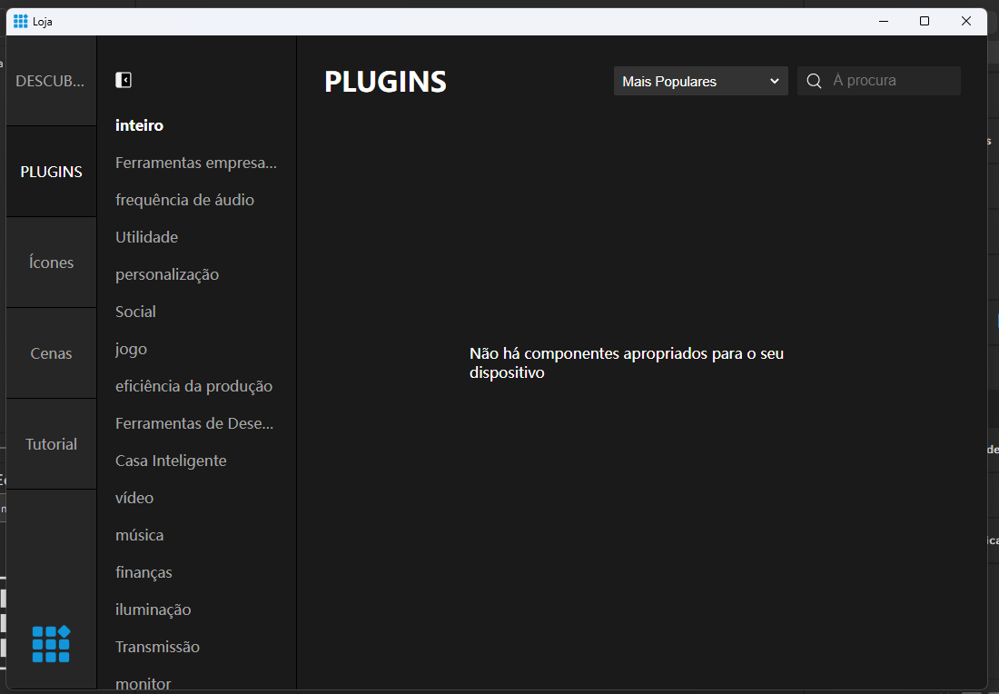The height and width of the screenshot is (694, 999).
Task: Select 'frequência de áudio' category
Action: click(x=184, y=199)
